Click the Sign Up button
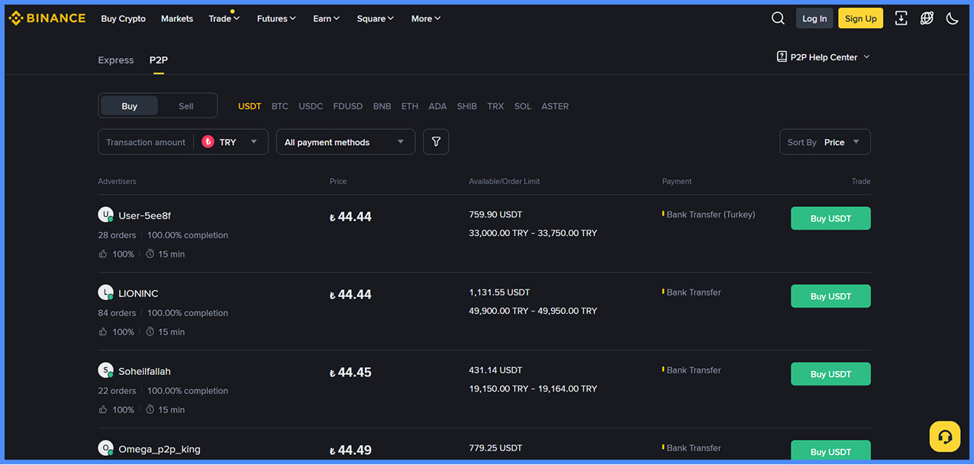 coord(860,18)
